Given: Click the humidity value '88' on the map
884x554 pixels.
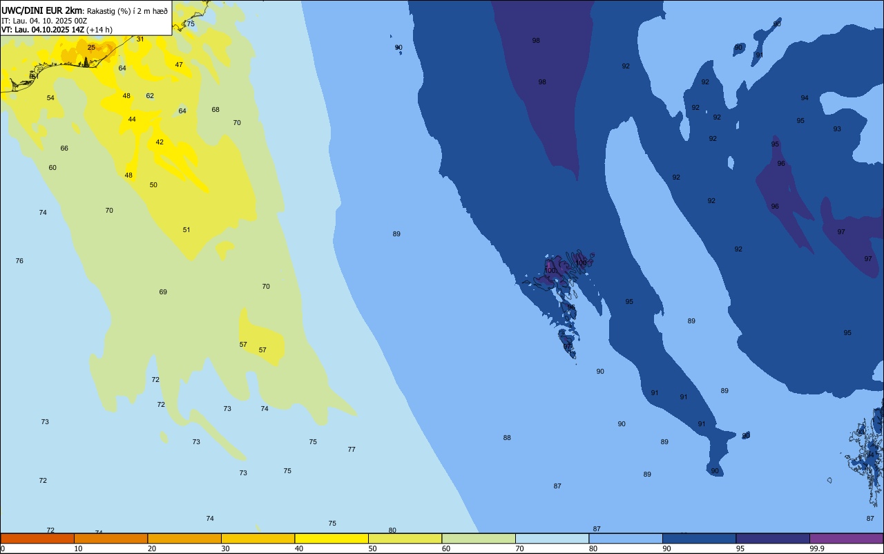Looking at the screenshot, I should coord(507,438).
